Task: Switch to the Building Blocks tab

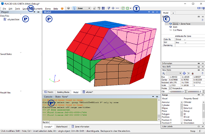Action: tap(63, 92)
